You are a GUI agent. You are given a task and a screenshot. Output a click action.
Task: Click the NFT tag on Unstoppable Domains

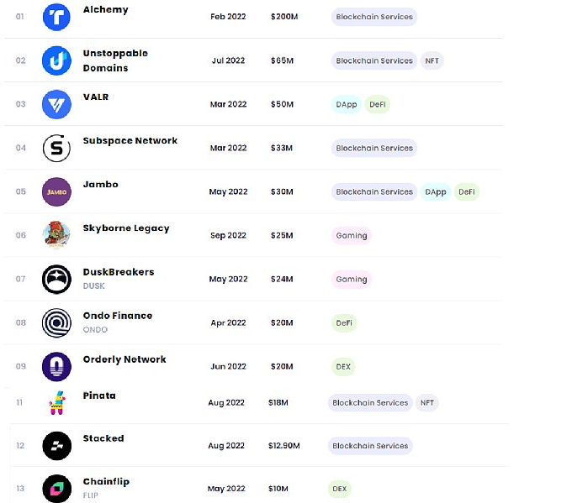pyautogui.click(x=432, y=60)
